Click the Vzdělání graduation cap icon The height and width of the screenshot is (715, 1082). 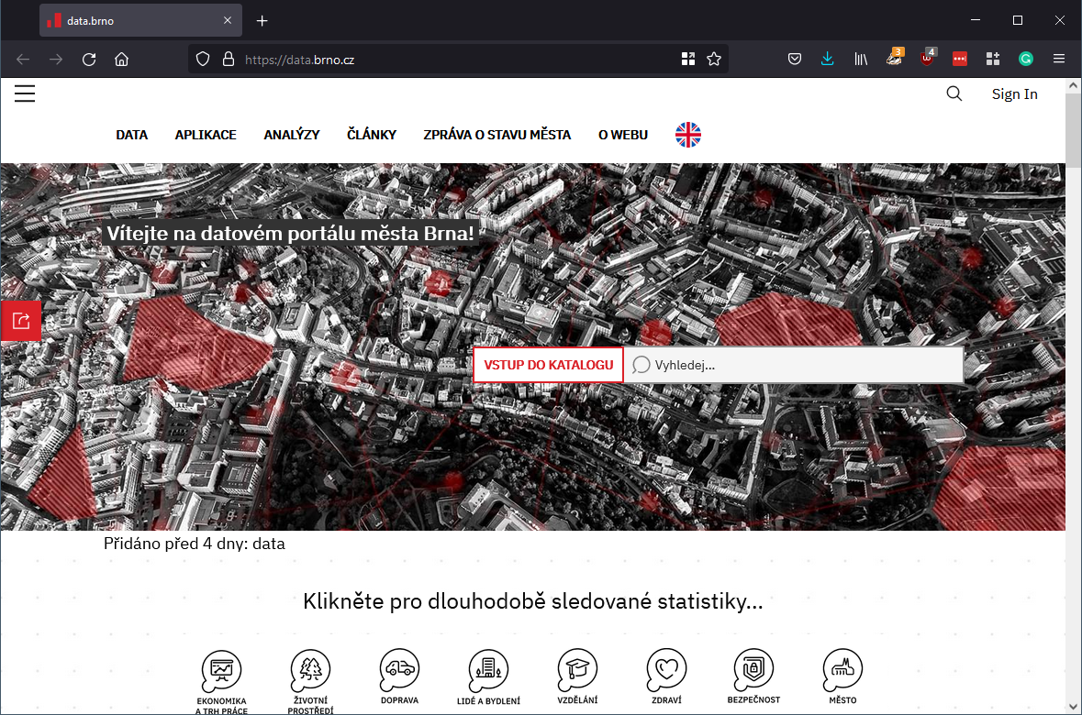point(576,670)
